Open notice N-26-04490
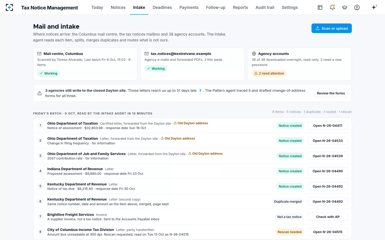Image resolution: width=385 pixels, height=240 pixels. (x=328, y=171)
